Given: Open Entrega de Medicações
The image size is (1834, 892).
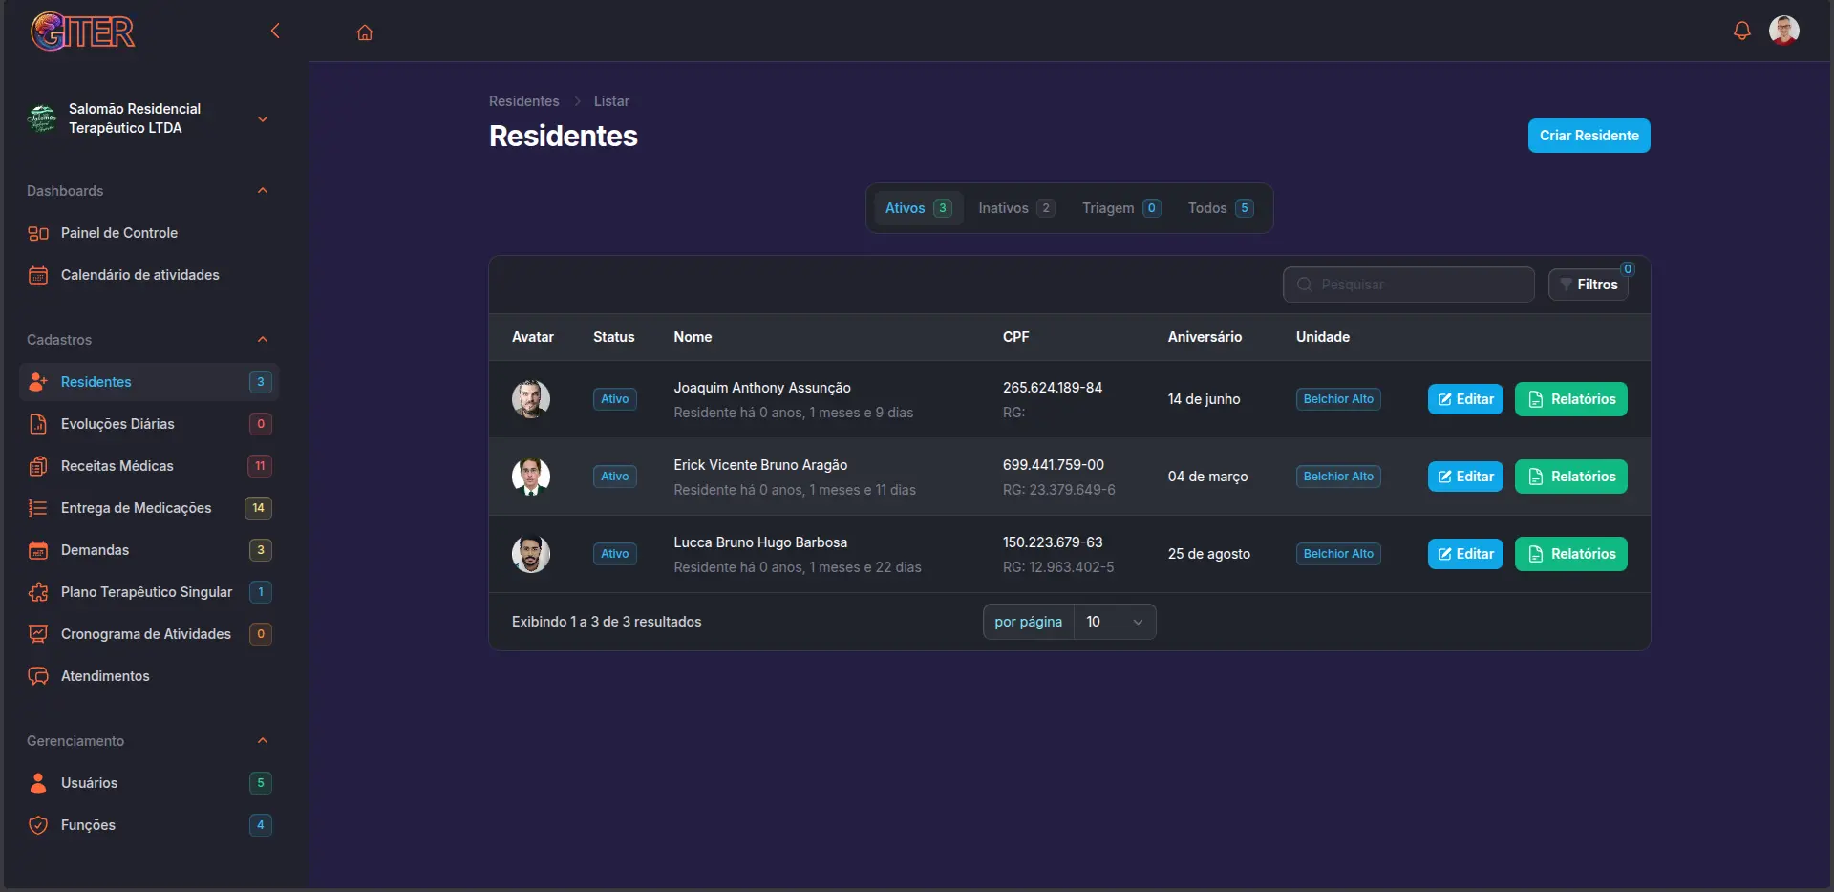Looking at the screenshot, I should 137,508.
